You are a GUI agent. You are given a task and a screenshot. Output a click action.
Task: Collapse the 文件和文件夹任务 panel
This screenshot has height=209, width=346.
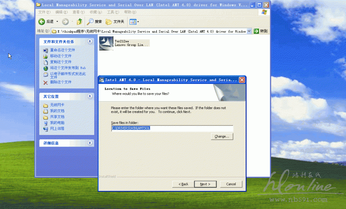(x=90, y=41)
